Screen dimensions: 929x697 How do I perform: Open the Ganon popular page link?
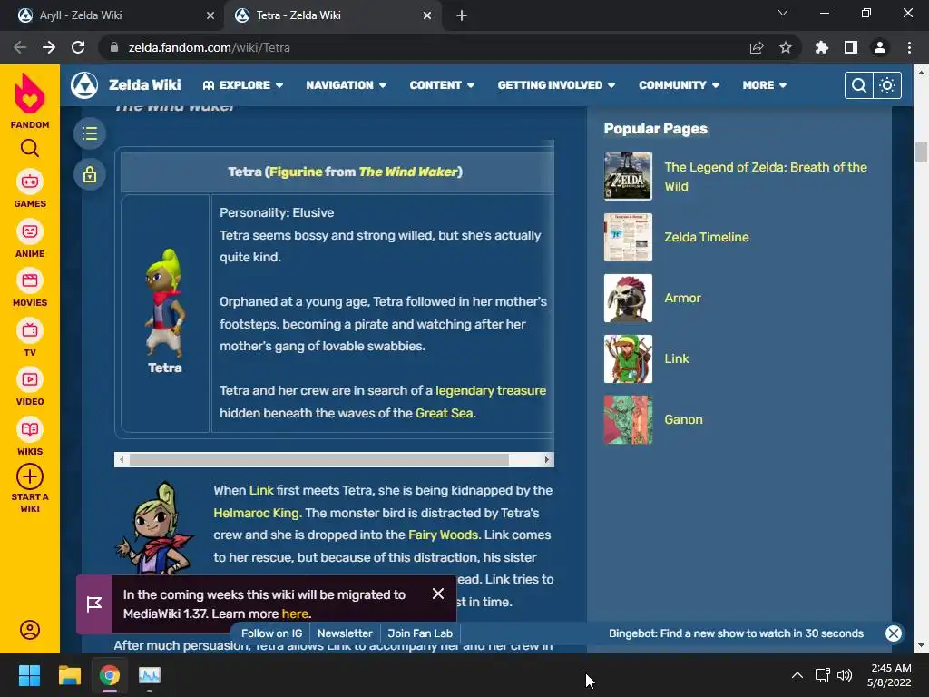pos(683,419)
